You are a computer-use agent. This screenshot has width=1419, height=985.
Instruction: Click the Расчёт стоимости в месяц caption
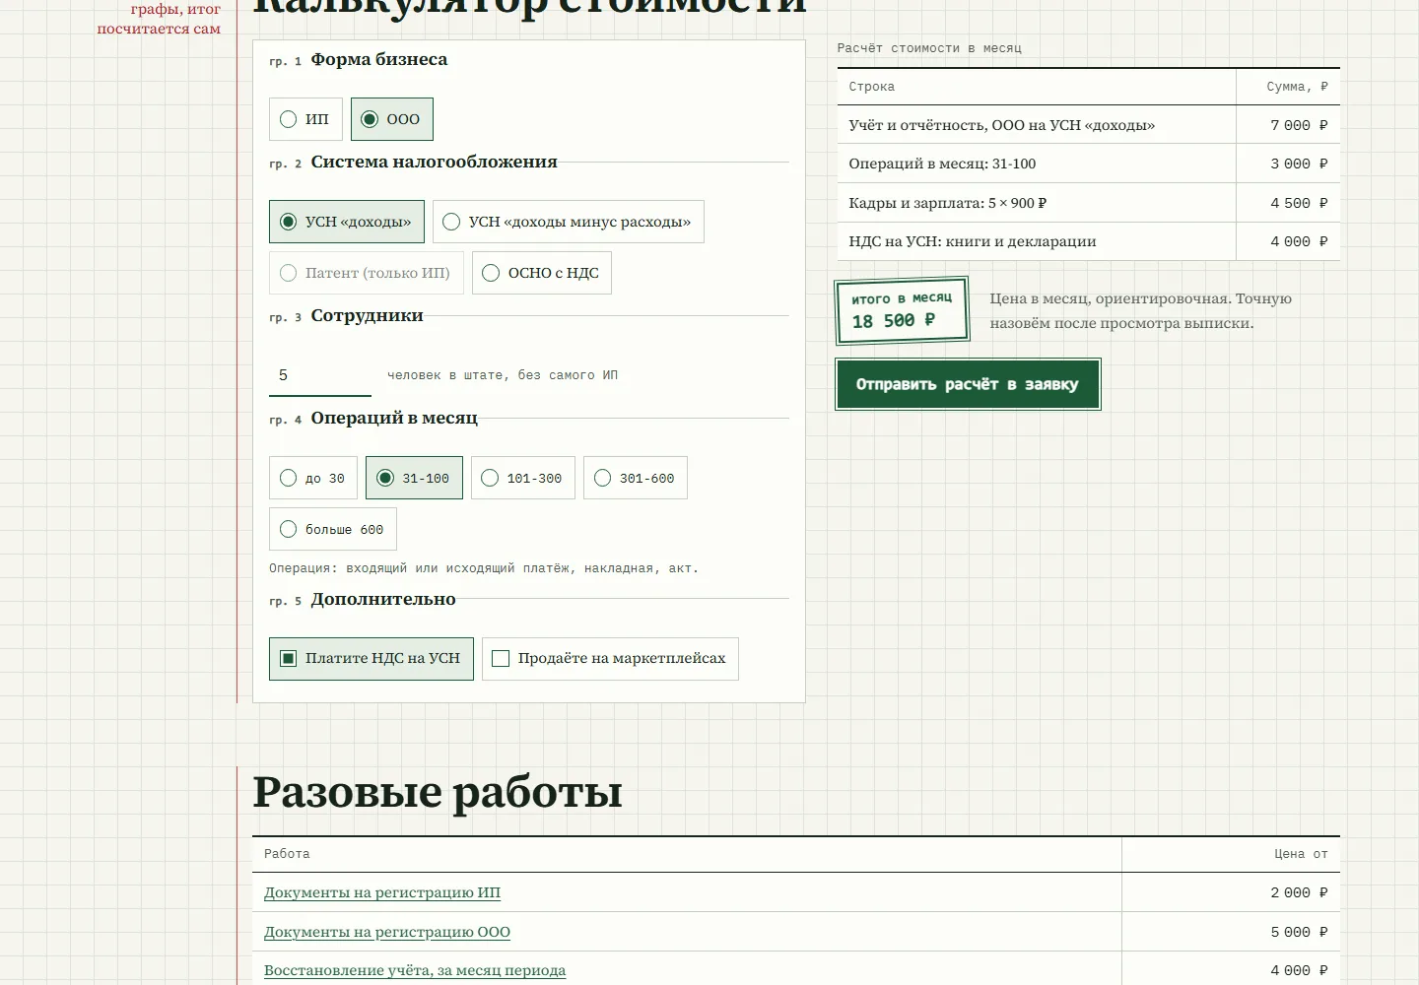point(929,48)
